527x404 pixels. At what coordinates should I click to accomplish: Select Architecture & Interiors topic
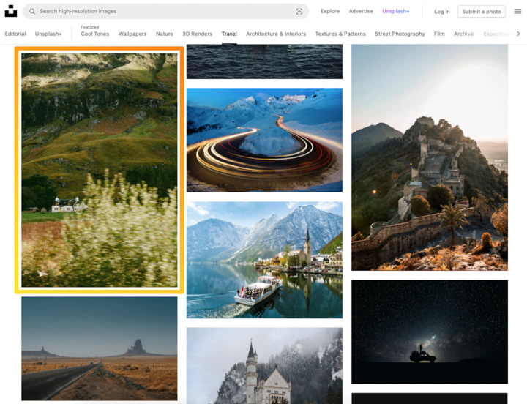click(x=276, y=34)
